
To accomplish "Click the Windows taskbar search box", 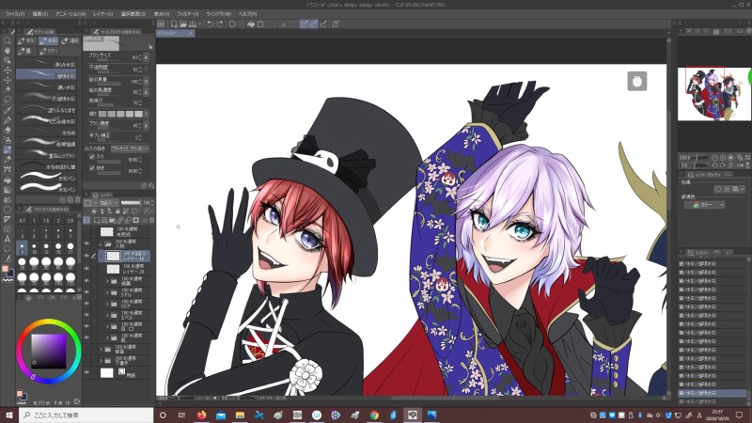I will (86, 415).
